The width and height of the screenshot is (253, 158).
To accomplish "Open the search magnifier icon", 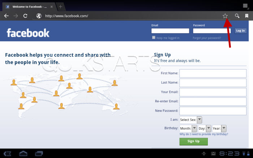I will (x=237, y=16).
